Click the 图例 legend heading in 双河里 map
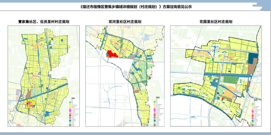This screenshot has width=271, height=135. coord(157,97)
